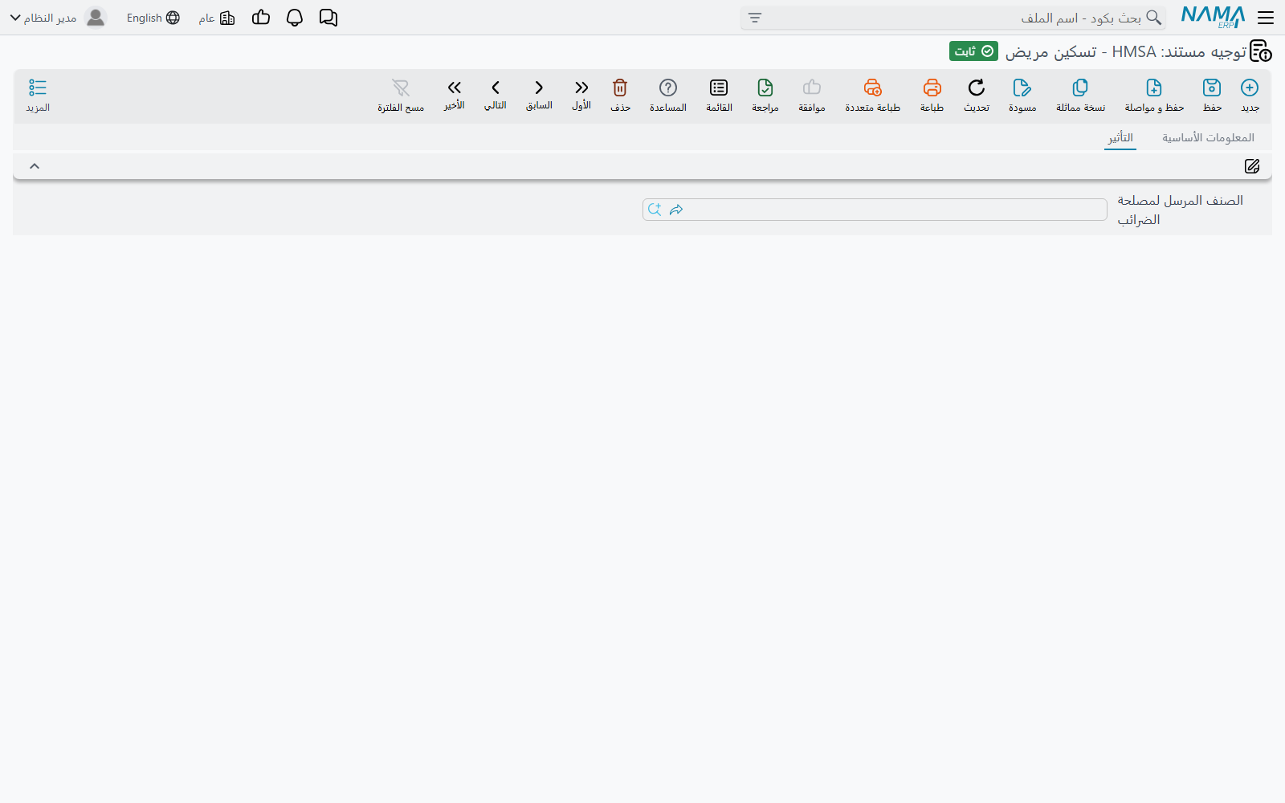Open the linked record arrow in tax field
The image size is (1285, 803).
click(676, 210)
